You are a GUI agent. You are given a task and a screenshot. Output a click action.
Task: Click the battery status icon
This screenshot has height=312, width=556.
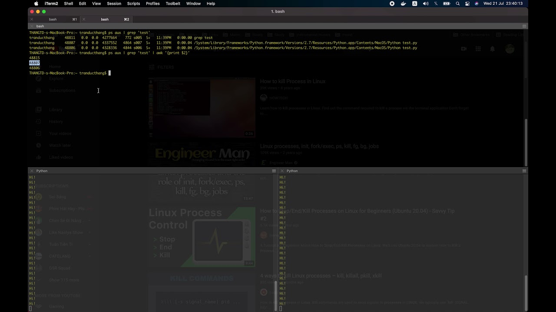point(447,3)
